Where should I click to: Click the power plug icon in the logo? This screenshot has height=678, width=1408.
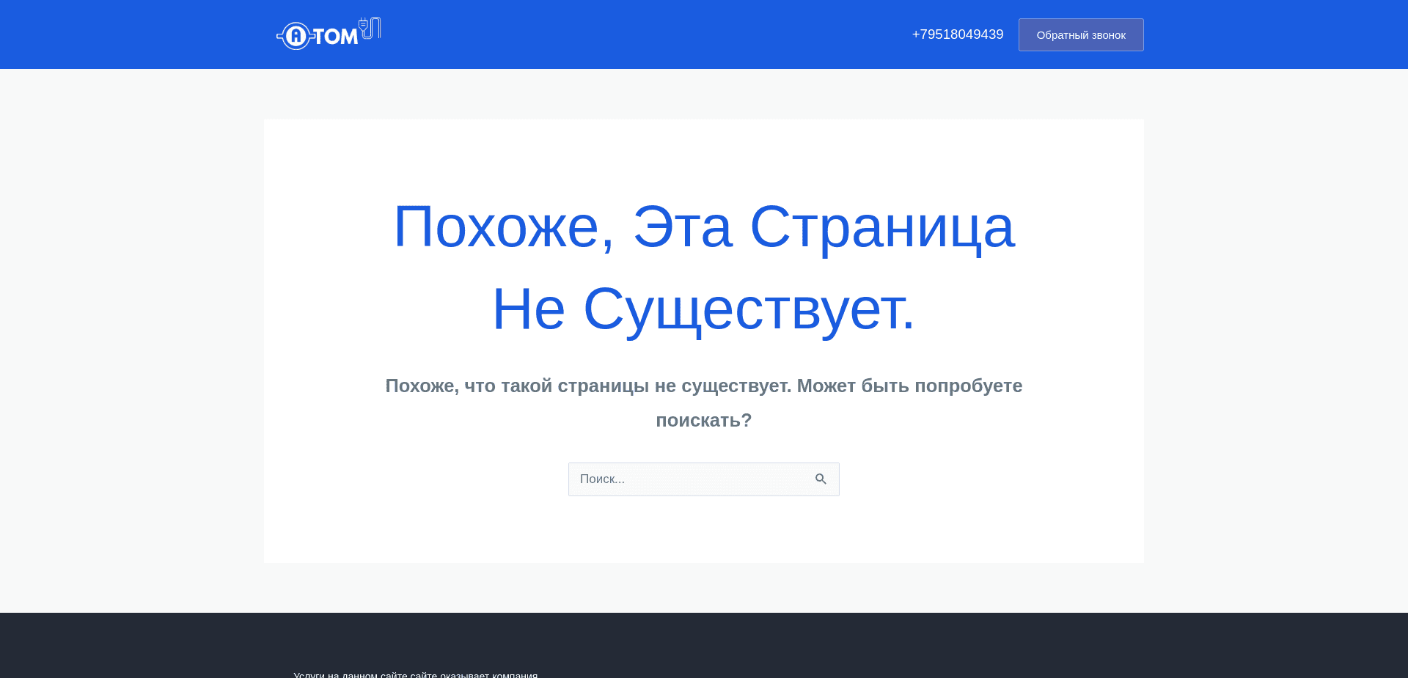click(x=369, y=28)
